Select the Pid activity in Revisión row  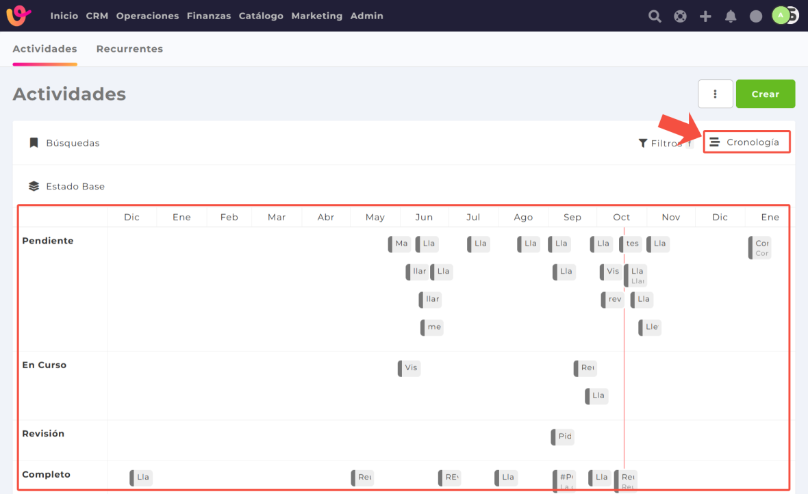click(x=563, y=437)
